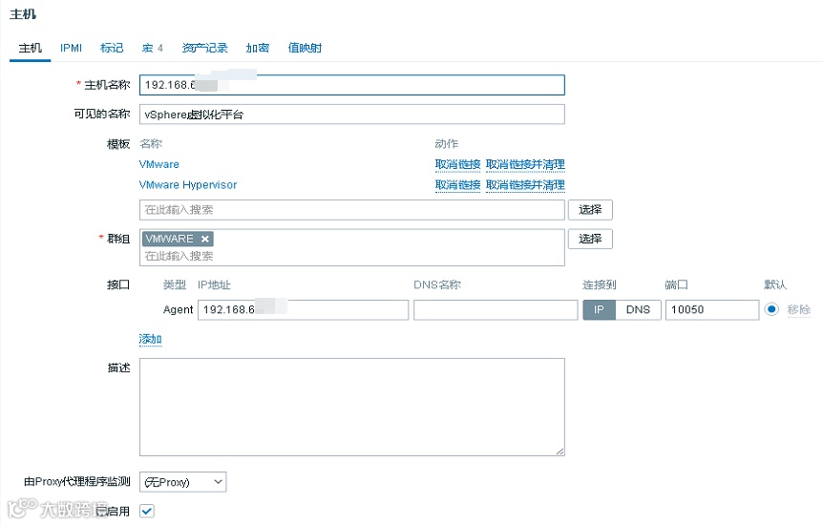The image size is (823, 525).
Task: Unlink and clear VMware Hypervisor template
Action: [525, 185]
